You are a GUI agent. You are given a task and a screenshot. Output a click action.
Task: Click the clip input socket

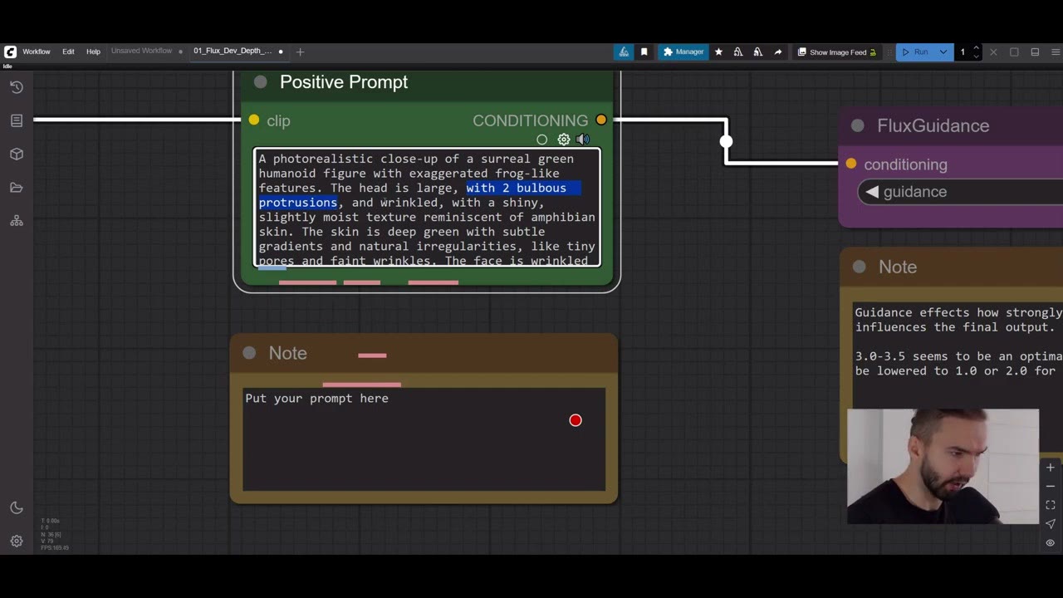(x=254, y=120)
